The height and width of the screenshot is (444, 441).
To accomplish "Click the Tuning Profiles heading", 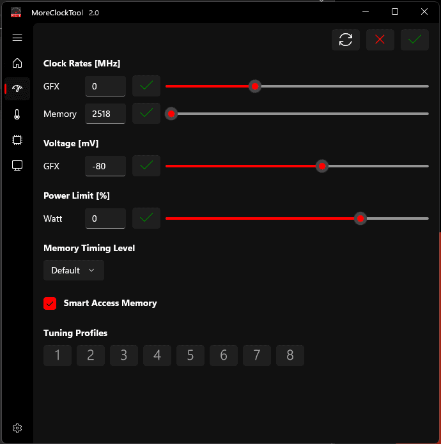I will tap(75, 333).
